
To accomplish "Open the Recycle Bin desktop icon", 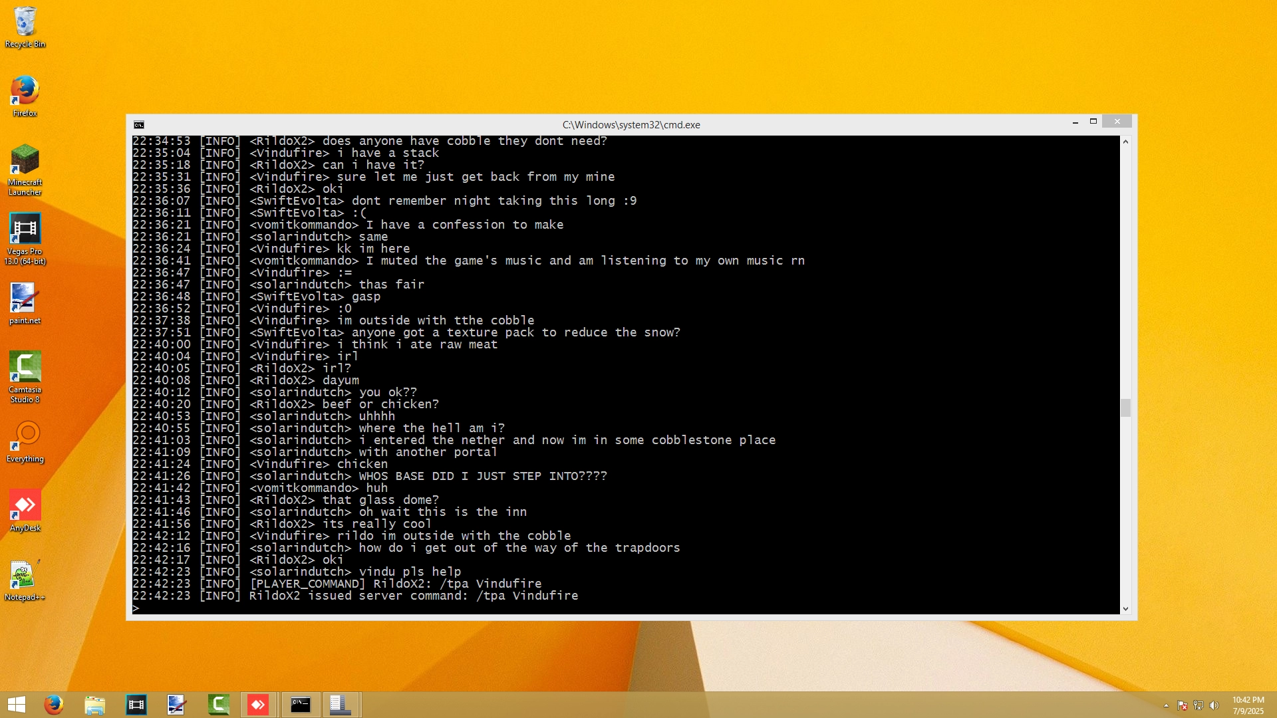I will (25, 27).
